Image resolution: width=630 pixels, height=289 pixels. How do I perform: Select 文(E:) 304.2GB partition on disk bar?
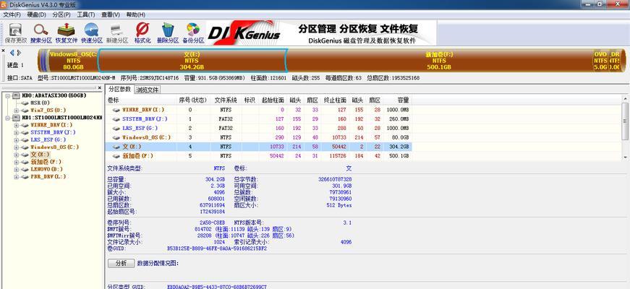coord(192,60)
